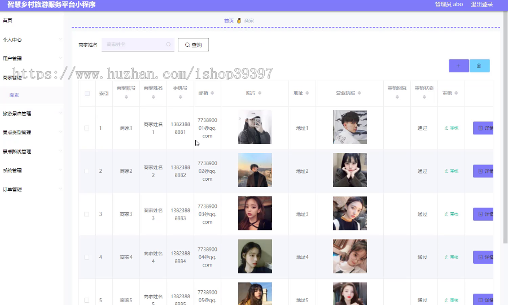The image size is (508, 305).
Task: Click the magnifier icon inside 商家姓名 search field
Action: 168,45
